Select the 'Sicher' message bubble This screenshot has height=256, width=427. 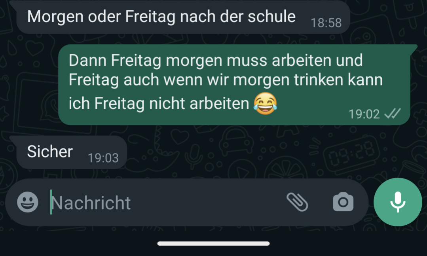point(72,152)
